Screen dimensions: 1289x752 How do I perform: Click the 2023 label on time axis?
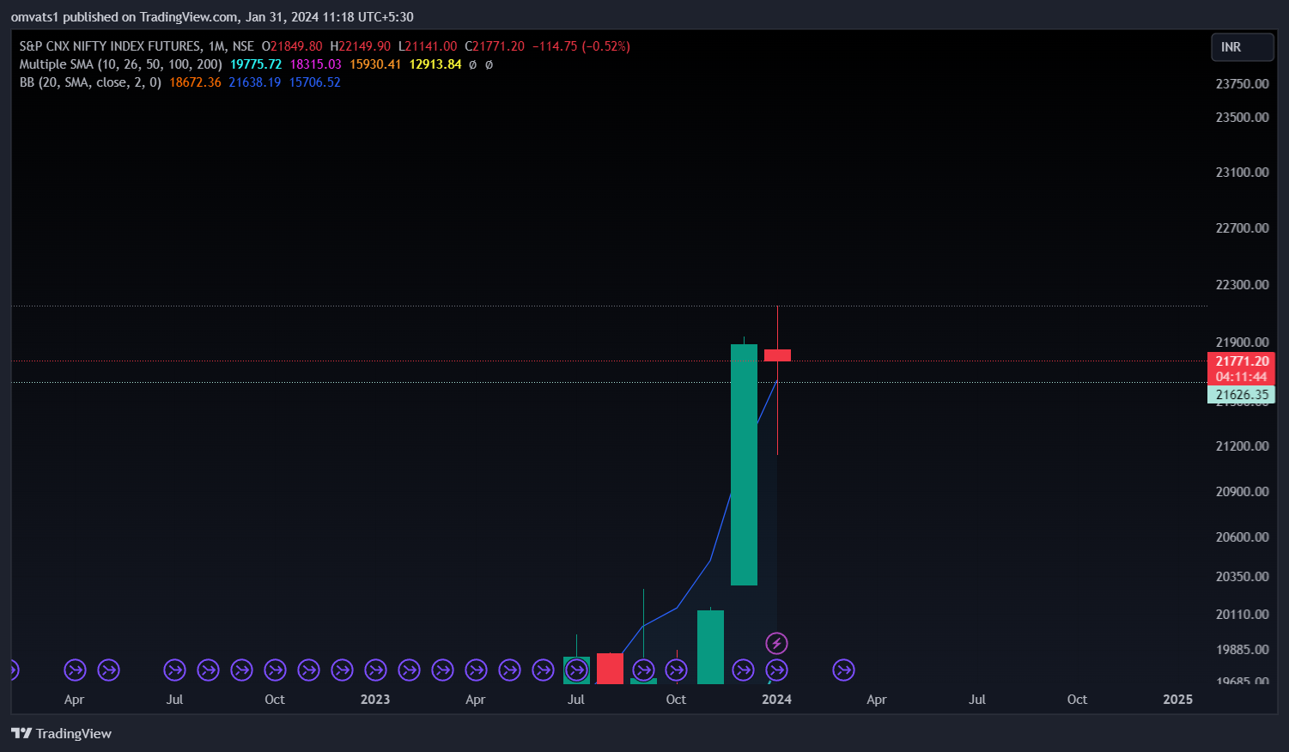(375, 699)
